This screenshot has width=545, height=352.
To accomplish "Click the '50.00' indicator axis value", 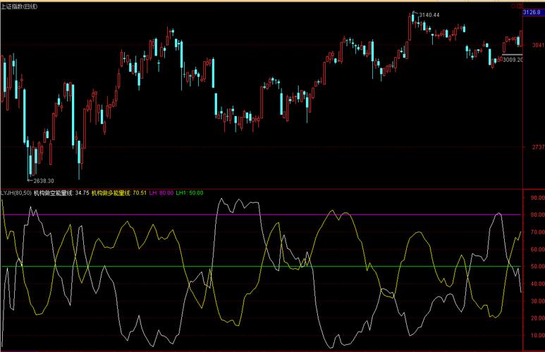I will (537, 267).
